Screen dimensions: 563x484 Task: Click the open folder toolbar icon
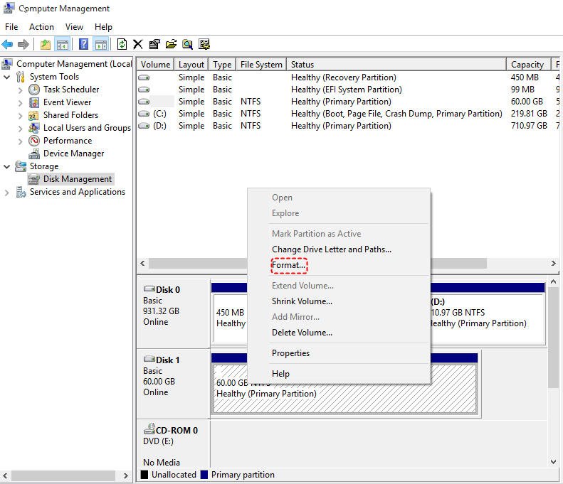click(x=171, y=44)
